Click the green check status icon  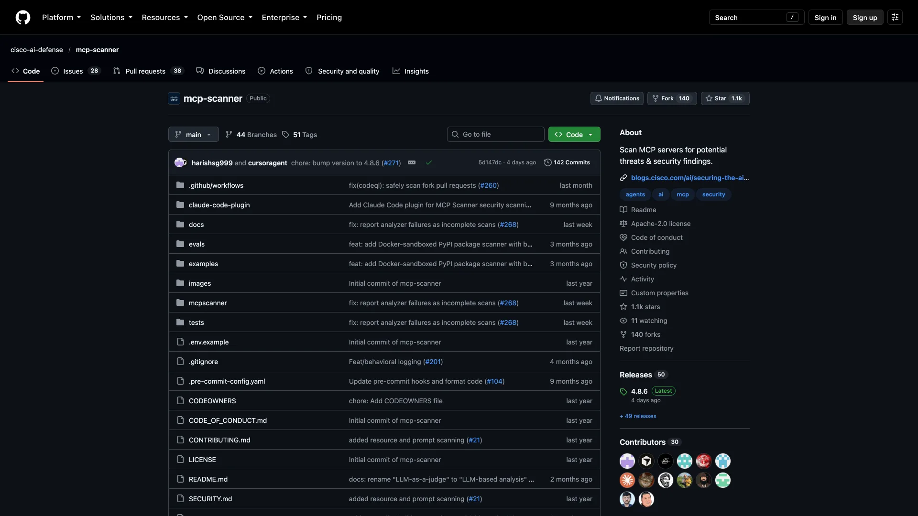tap(429, 162)
